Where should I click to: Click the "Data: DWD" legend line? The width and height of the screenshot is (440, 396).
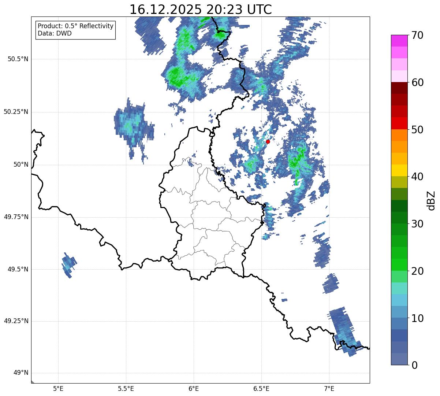[55, 34]
